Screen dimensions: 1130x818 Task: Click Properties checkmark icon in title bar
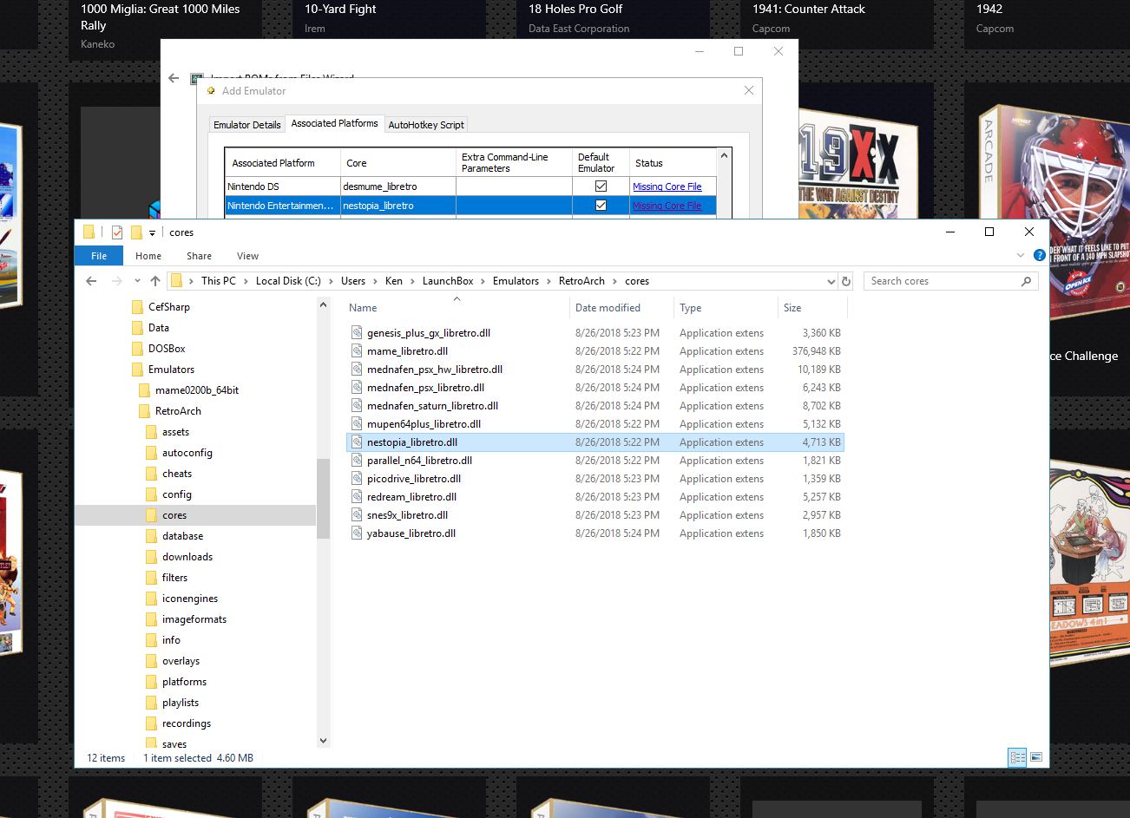(117, 232)
